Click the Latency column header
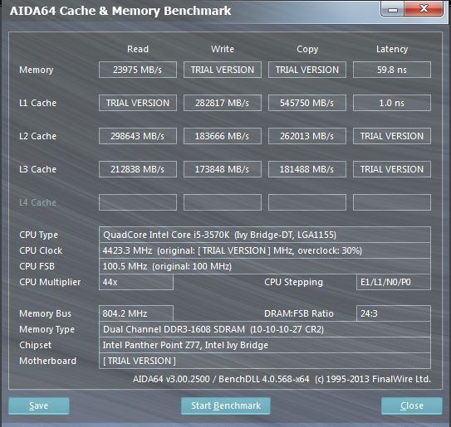The height and width of the screenshot is (427, 451). [392, 50]
